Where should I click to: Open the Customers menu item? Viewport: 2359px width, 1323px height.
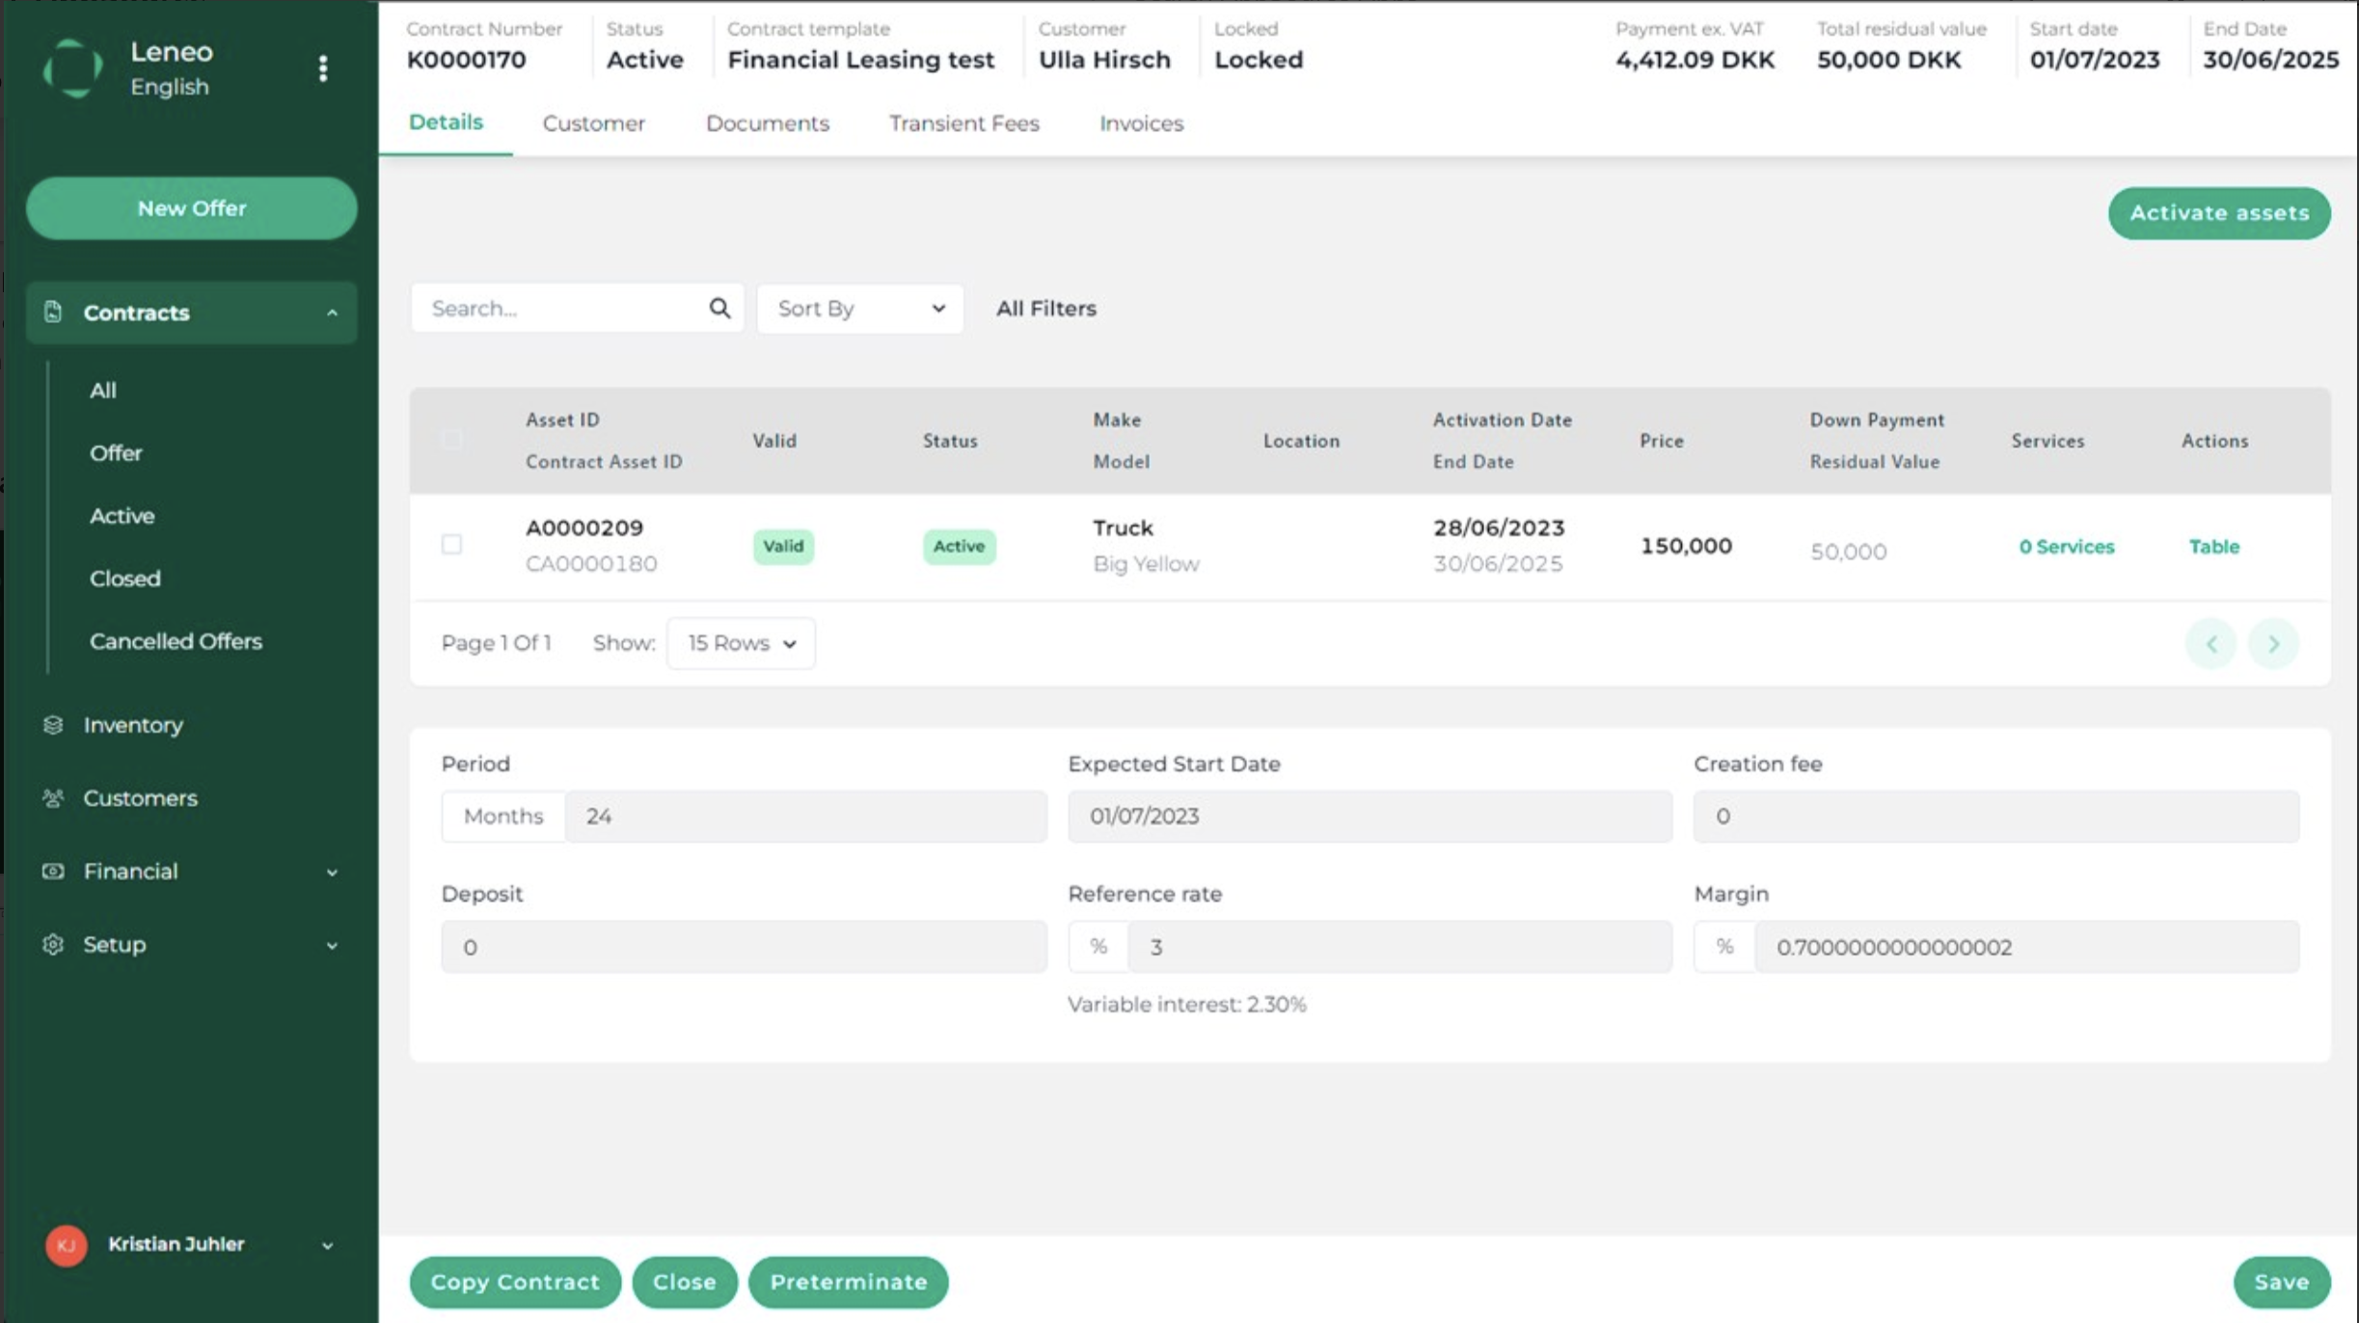click(140, 798)
